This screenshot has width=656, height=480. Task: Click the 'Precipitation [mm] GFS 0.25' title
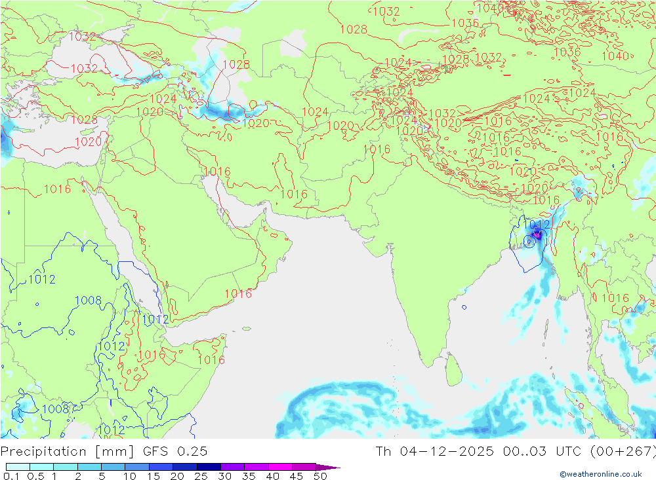104,452
